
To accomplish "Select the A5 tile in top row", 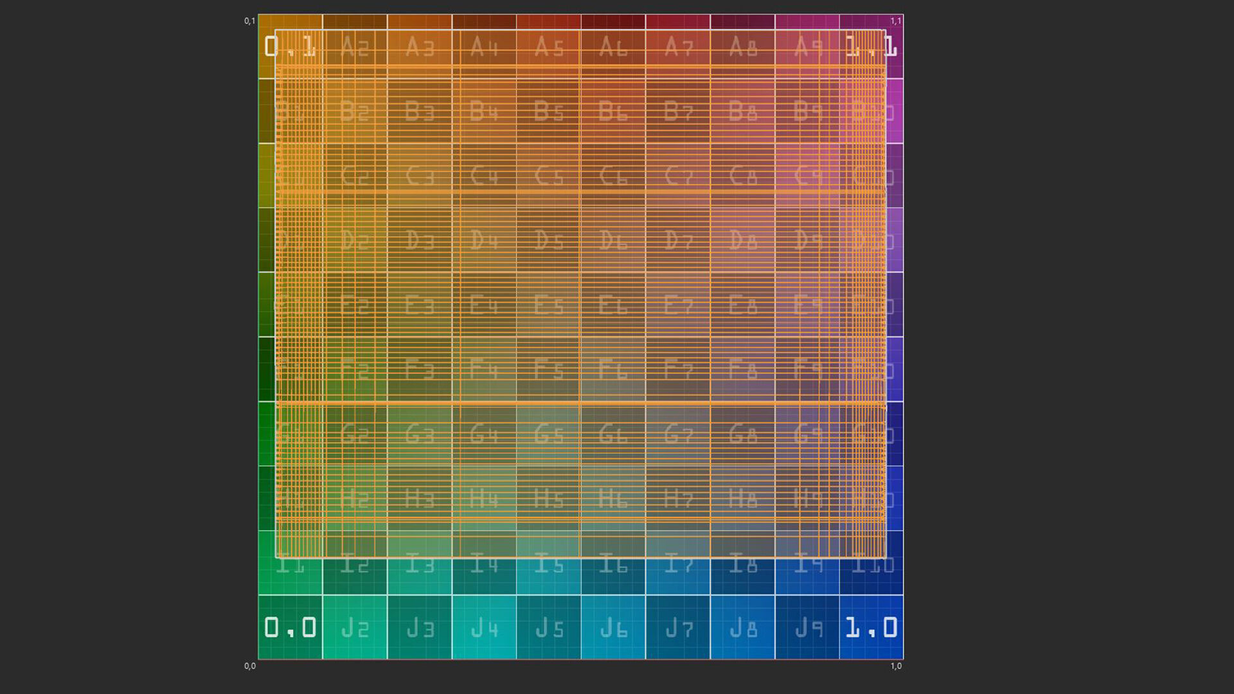I will point(549,46).
